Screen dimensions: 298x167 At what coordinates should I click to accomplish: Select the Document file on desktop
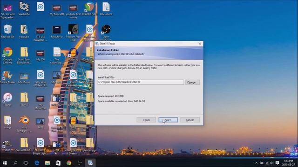(106, 9)
